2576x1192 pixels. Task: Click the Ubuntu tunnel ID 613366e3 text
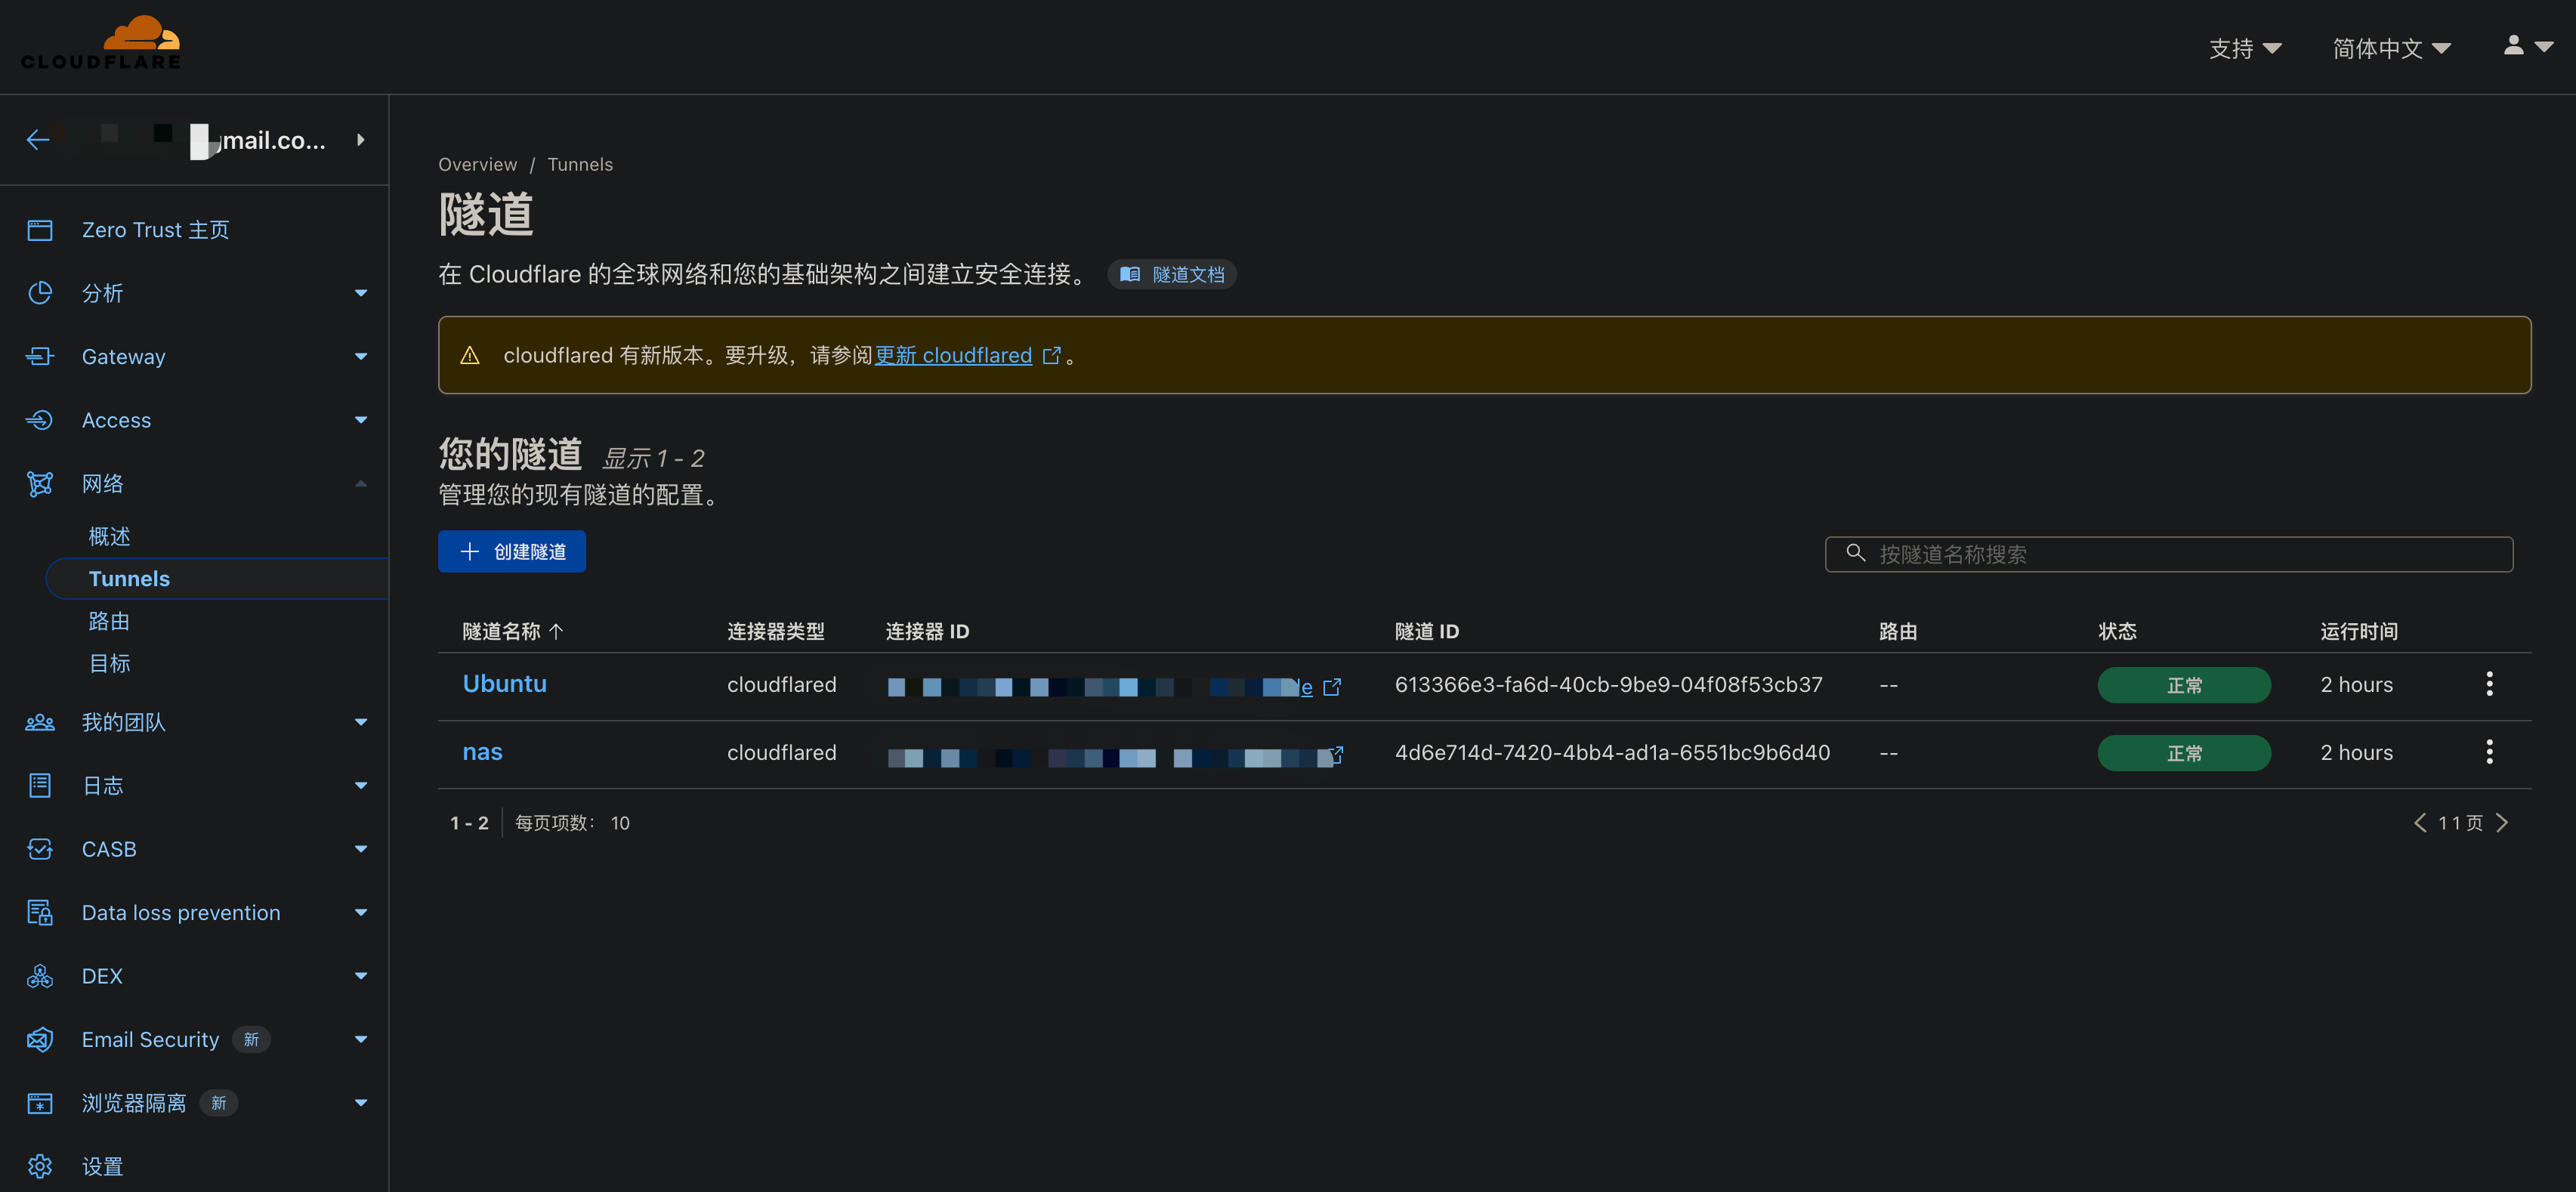pyautogui.click(x=1608, y=684)
